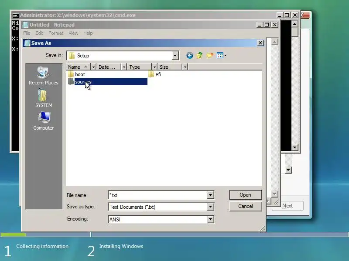Click the cmd.exe window title icon
This screenshot has width=349, height=261.
15,16
